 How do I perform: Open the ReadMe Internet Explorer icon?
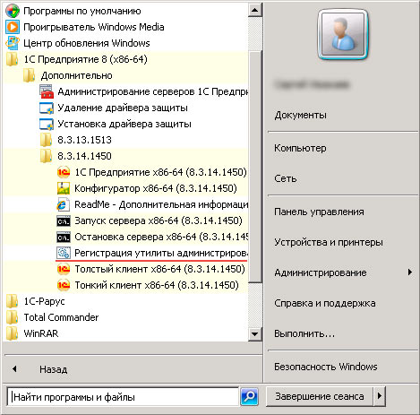[64, 204]
